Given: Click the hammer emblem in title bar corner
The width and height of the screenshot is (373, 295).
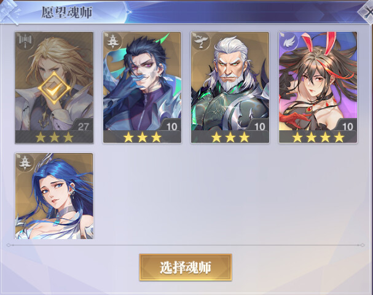Looking at the screenshot, I should [x=9, y=12].
